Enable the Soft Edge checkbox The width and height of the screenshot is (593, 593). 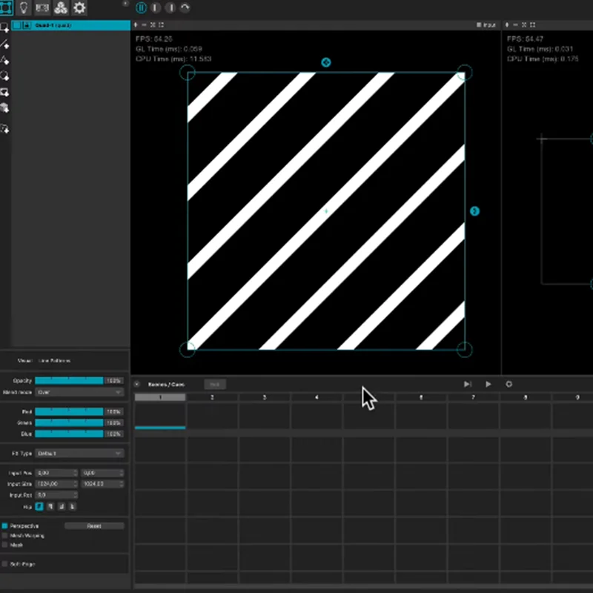(x=5, y=564)
